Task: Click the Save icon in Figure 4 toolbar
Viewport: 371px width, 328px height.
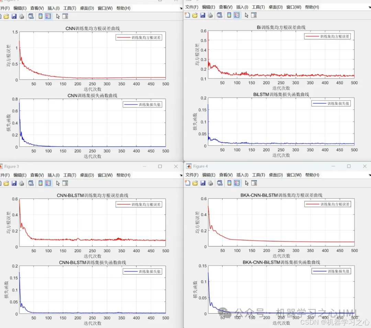Action: pyautogui.click(x=203, y=183)
